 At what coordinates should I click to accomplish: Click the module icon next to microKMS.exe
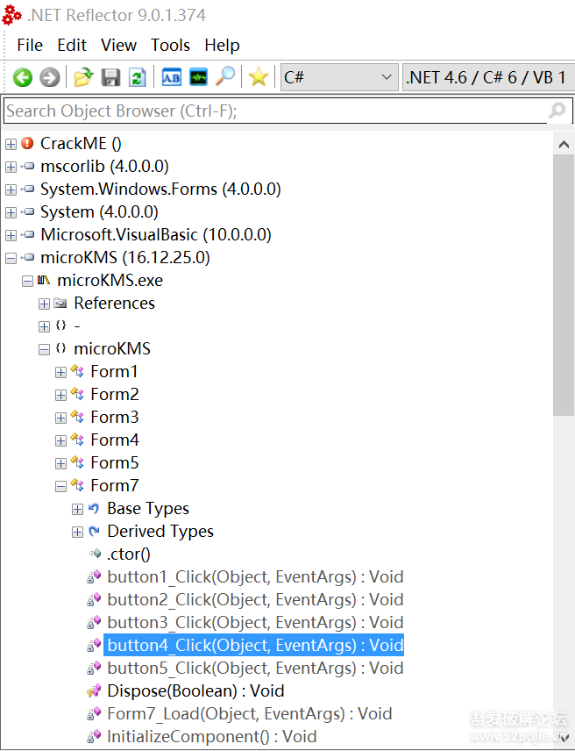click(x=44, y=280)
